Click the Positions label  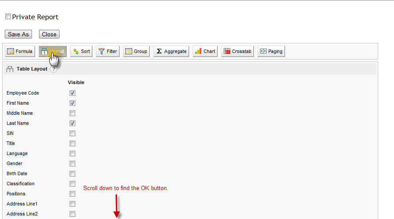coord(16,194)
